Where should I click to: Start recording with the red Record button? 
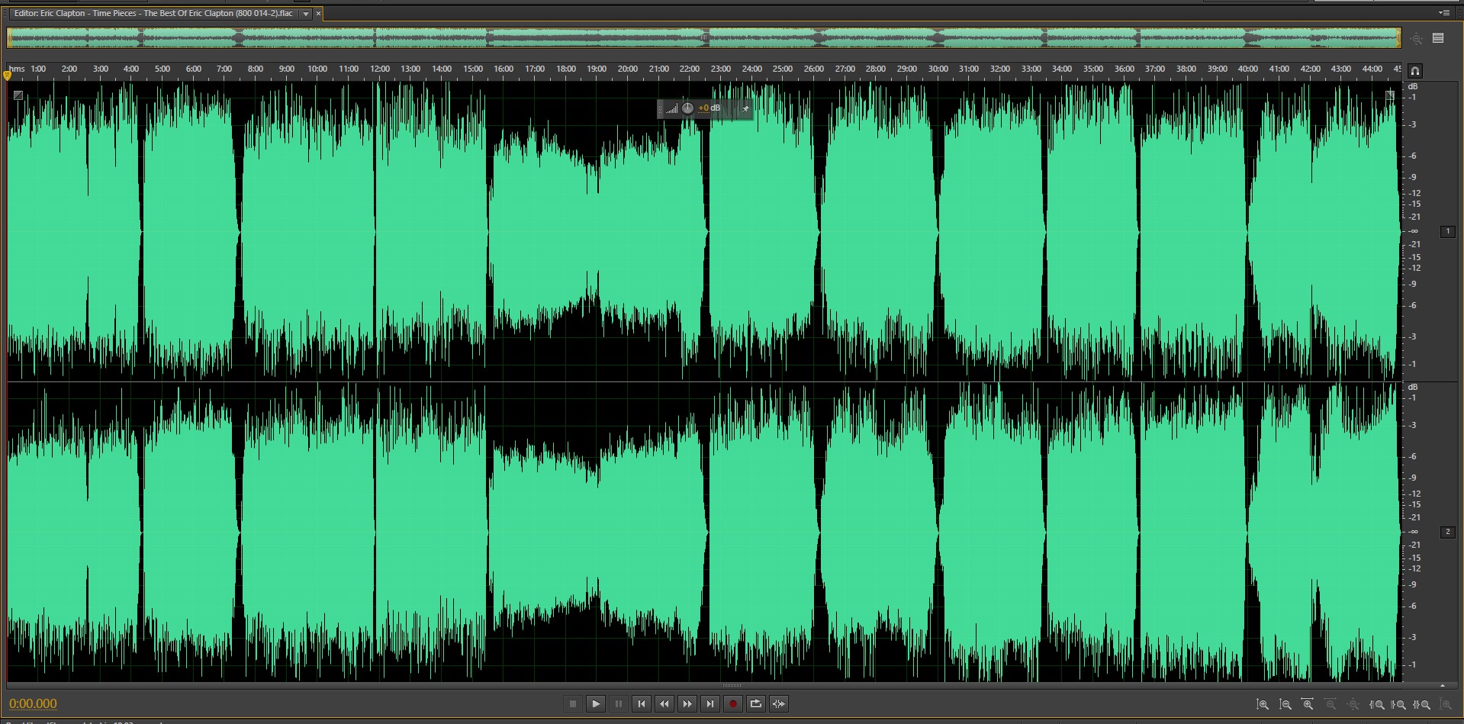click(x=732, y=704)
